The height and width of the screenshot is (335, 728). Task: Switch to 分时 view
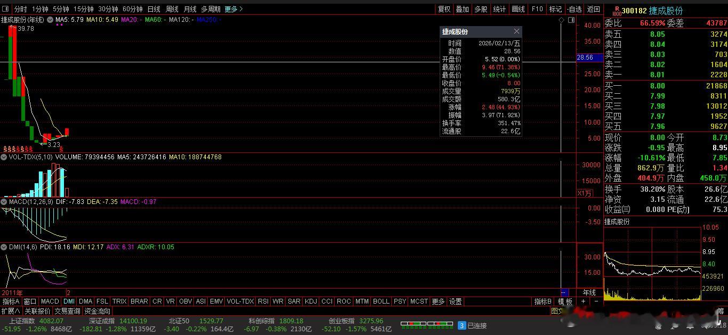[20, 9]
